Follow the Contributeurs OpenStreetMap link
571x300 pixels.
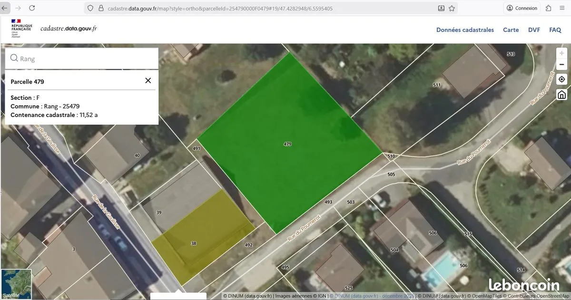click(537, 296)
